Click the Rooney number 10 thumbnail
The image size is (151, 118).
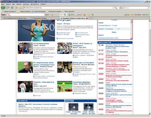tap(25, 87)
